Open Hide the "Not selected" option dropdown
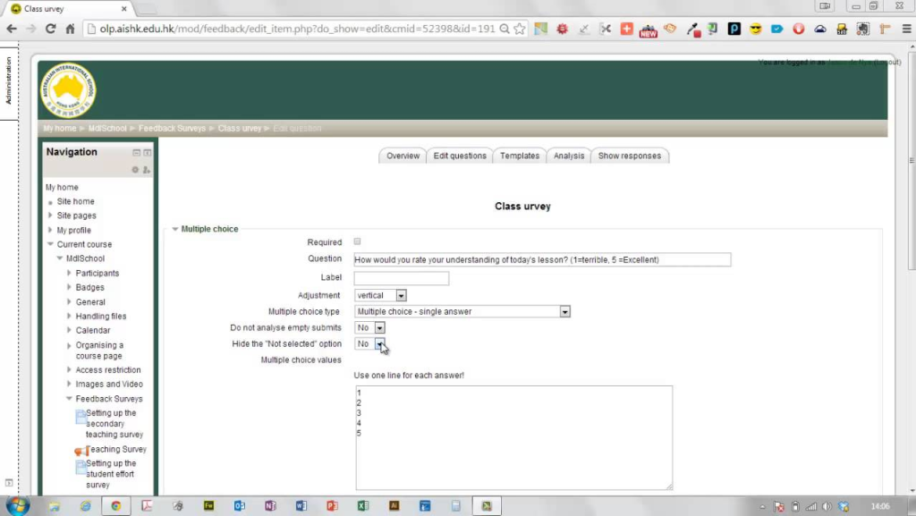Viewport: 916px width, 516px height. [369, 343]
